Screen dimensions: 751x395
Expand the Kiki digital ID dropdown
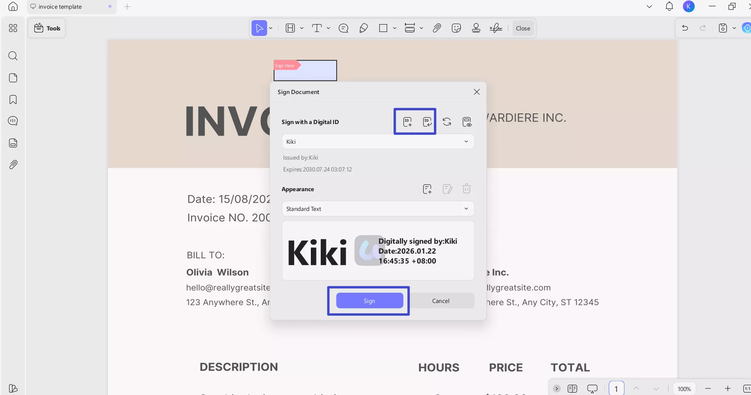[466, 141]
